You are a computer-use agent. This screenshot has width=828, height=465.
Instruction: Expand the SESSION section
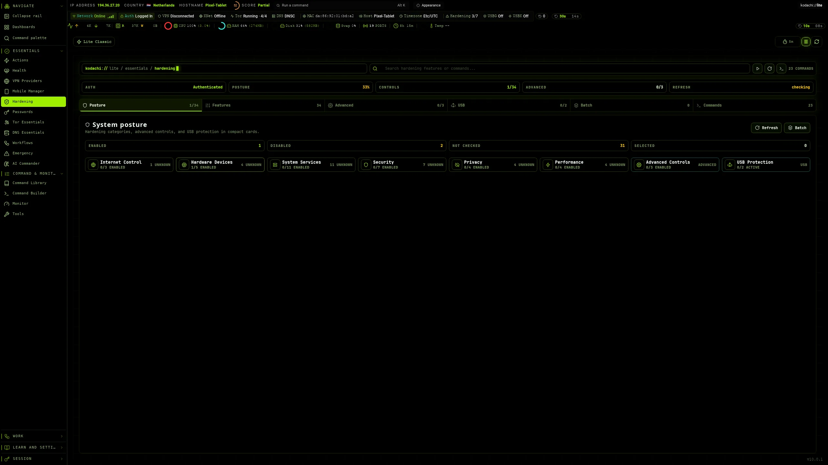click(33, 459)
